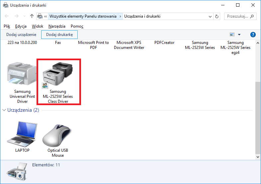The image size is (261, 184).
Task: Minimize the Urządzenia i drukarki window
Action: [x=223, y=5]
